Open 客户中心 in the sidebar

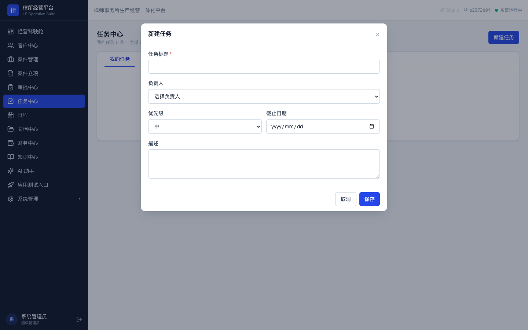[x=44, y=45]
